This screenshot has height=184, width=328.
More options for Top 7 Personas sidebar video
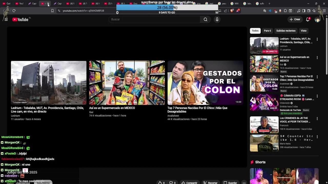(317, 77)
